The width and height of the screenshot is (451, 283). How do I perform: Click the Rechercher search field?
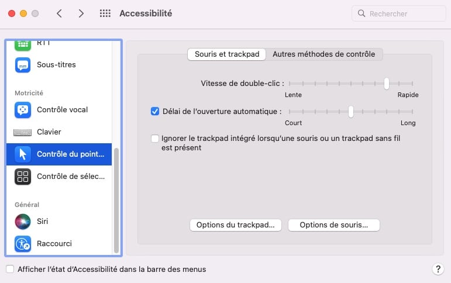click(x=399, y=13)
